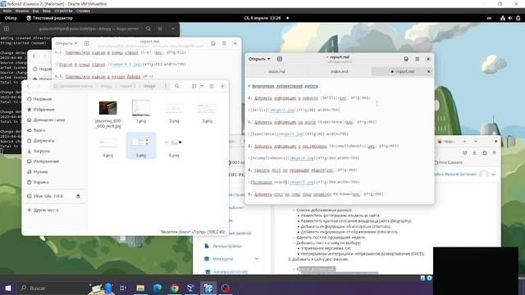Open path bar options (three dots) in file manager
The image size is (525, 295).
(166, 86)
